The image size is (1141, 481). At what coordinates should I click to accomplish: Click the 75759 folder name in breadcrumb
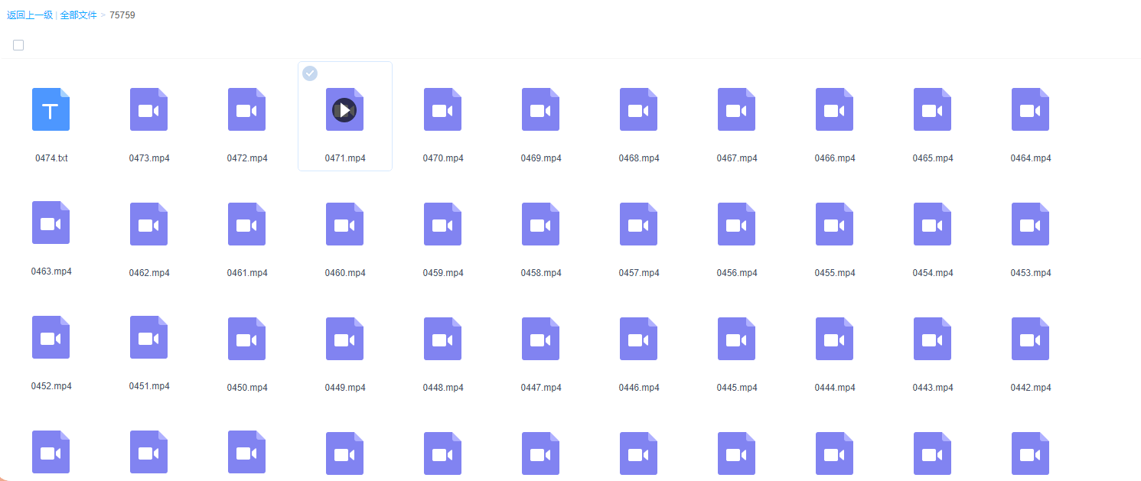point(122,15)
